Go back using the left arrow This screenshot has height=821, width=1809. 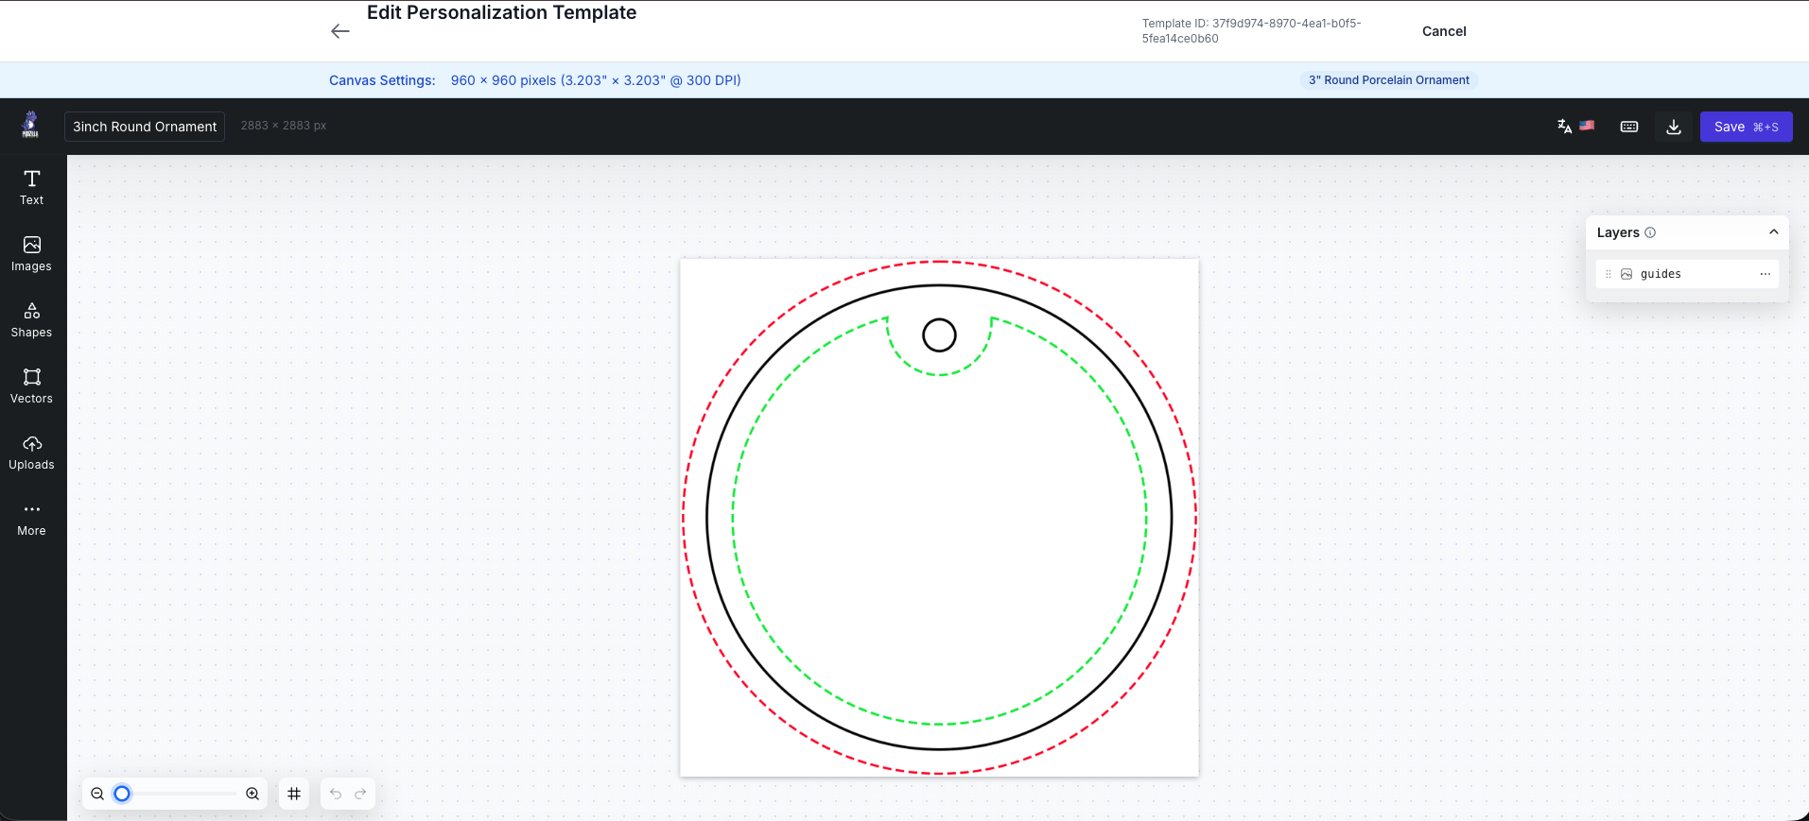[x=340, y=31]
